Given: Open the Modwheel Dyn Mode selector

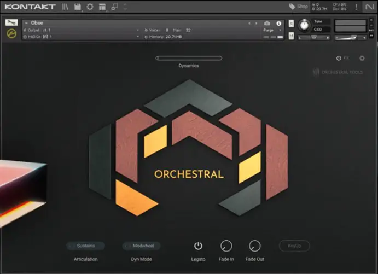Looking at the screenshot, I should tap(141, 246).
